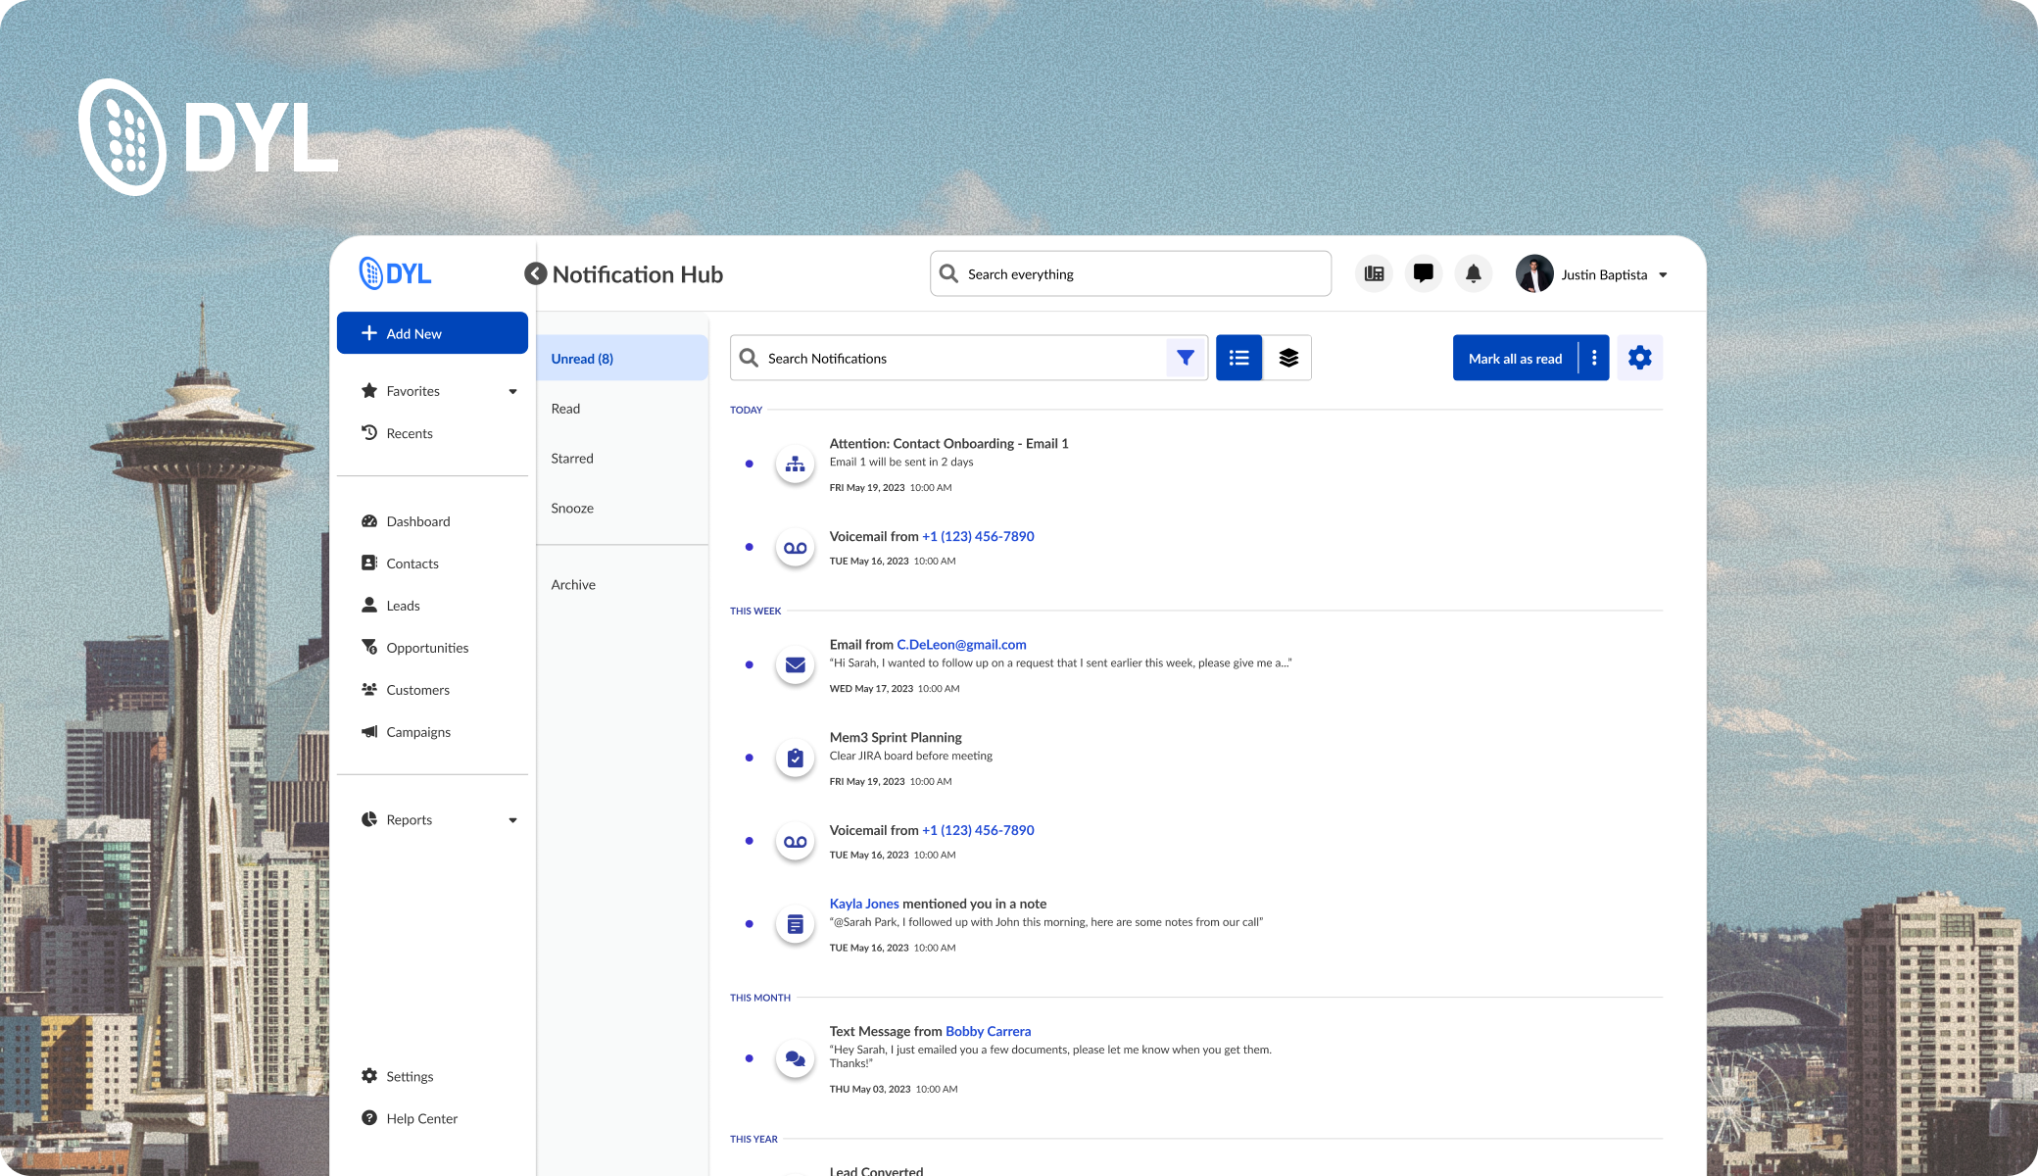Click the voicemail icon under Today

click(x=795, y=548)
